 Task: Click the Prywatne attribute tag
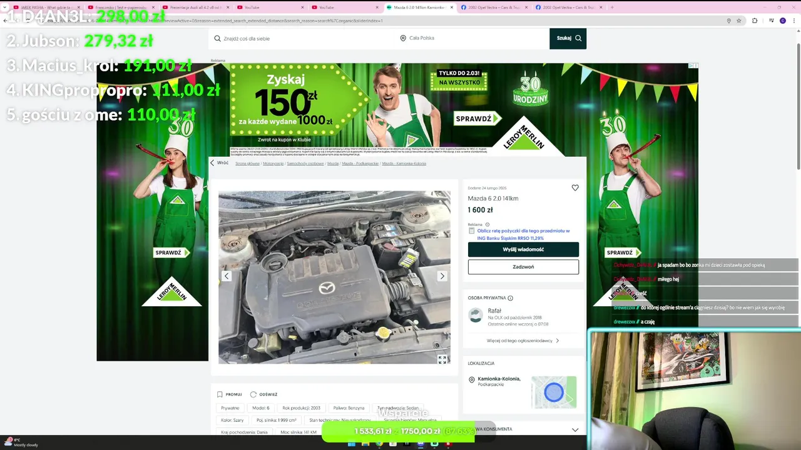point(230,408)
